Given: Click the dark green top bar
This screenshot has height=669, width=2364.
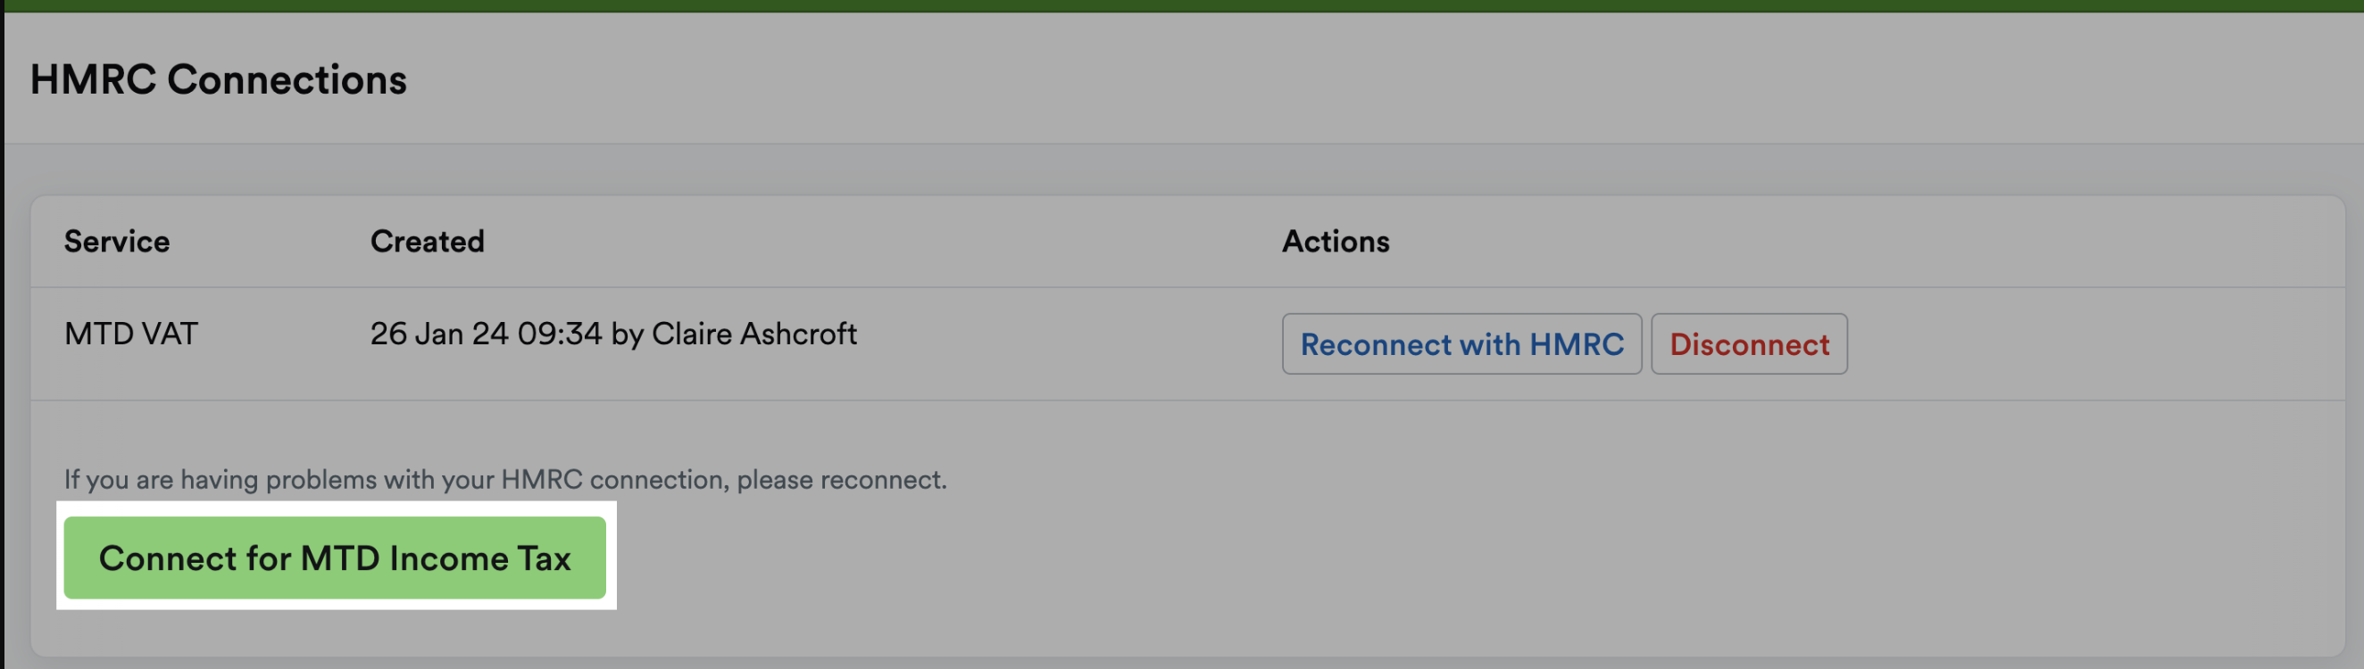Looking at the screenshot, I should 1182,5.
